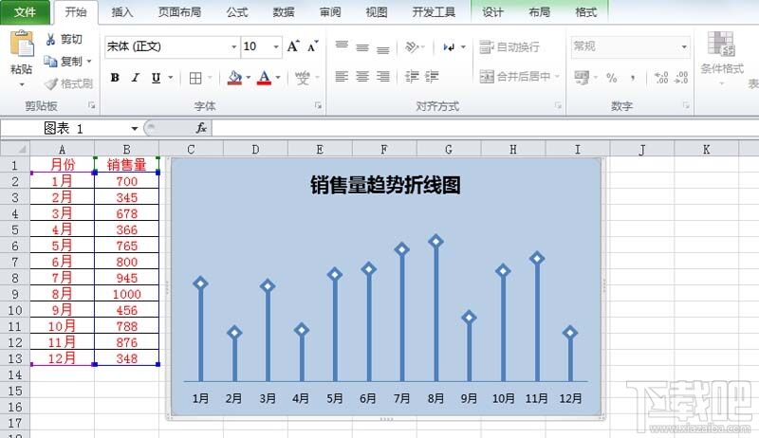Screen dimensions: 759x438
Task: Select the Format Painter brush
Action: (x=51, y=83)
